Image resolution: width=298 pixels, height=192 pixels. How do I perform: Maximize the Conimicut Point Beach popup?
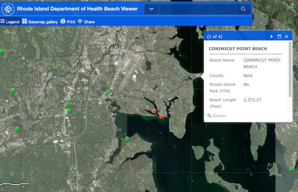(x=279, y=36)
